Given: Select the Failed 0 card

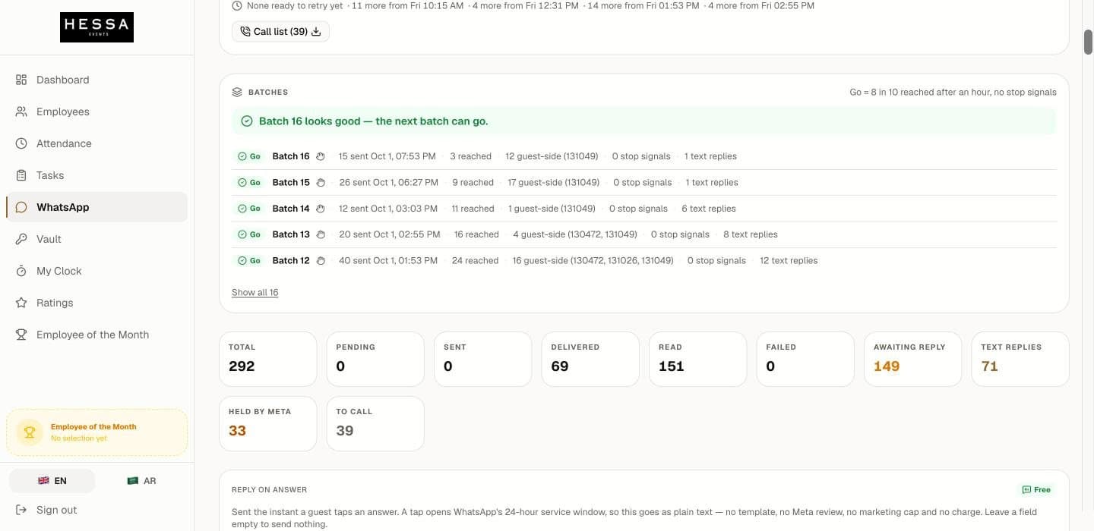Looking at the screenshot, I should pos(805,359).
